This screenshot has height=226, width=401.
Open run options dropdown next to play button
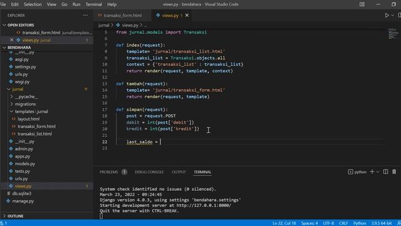coord(393,15)
